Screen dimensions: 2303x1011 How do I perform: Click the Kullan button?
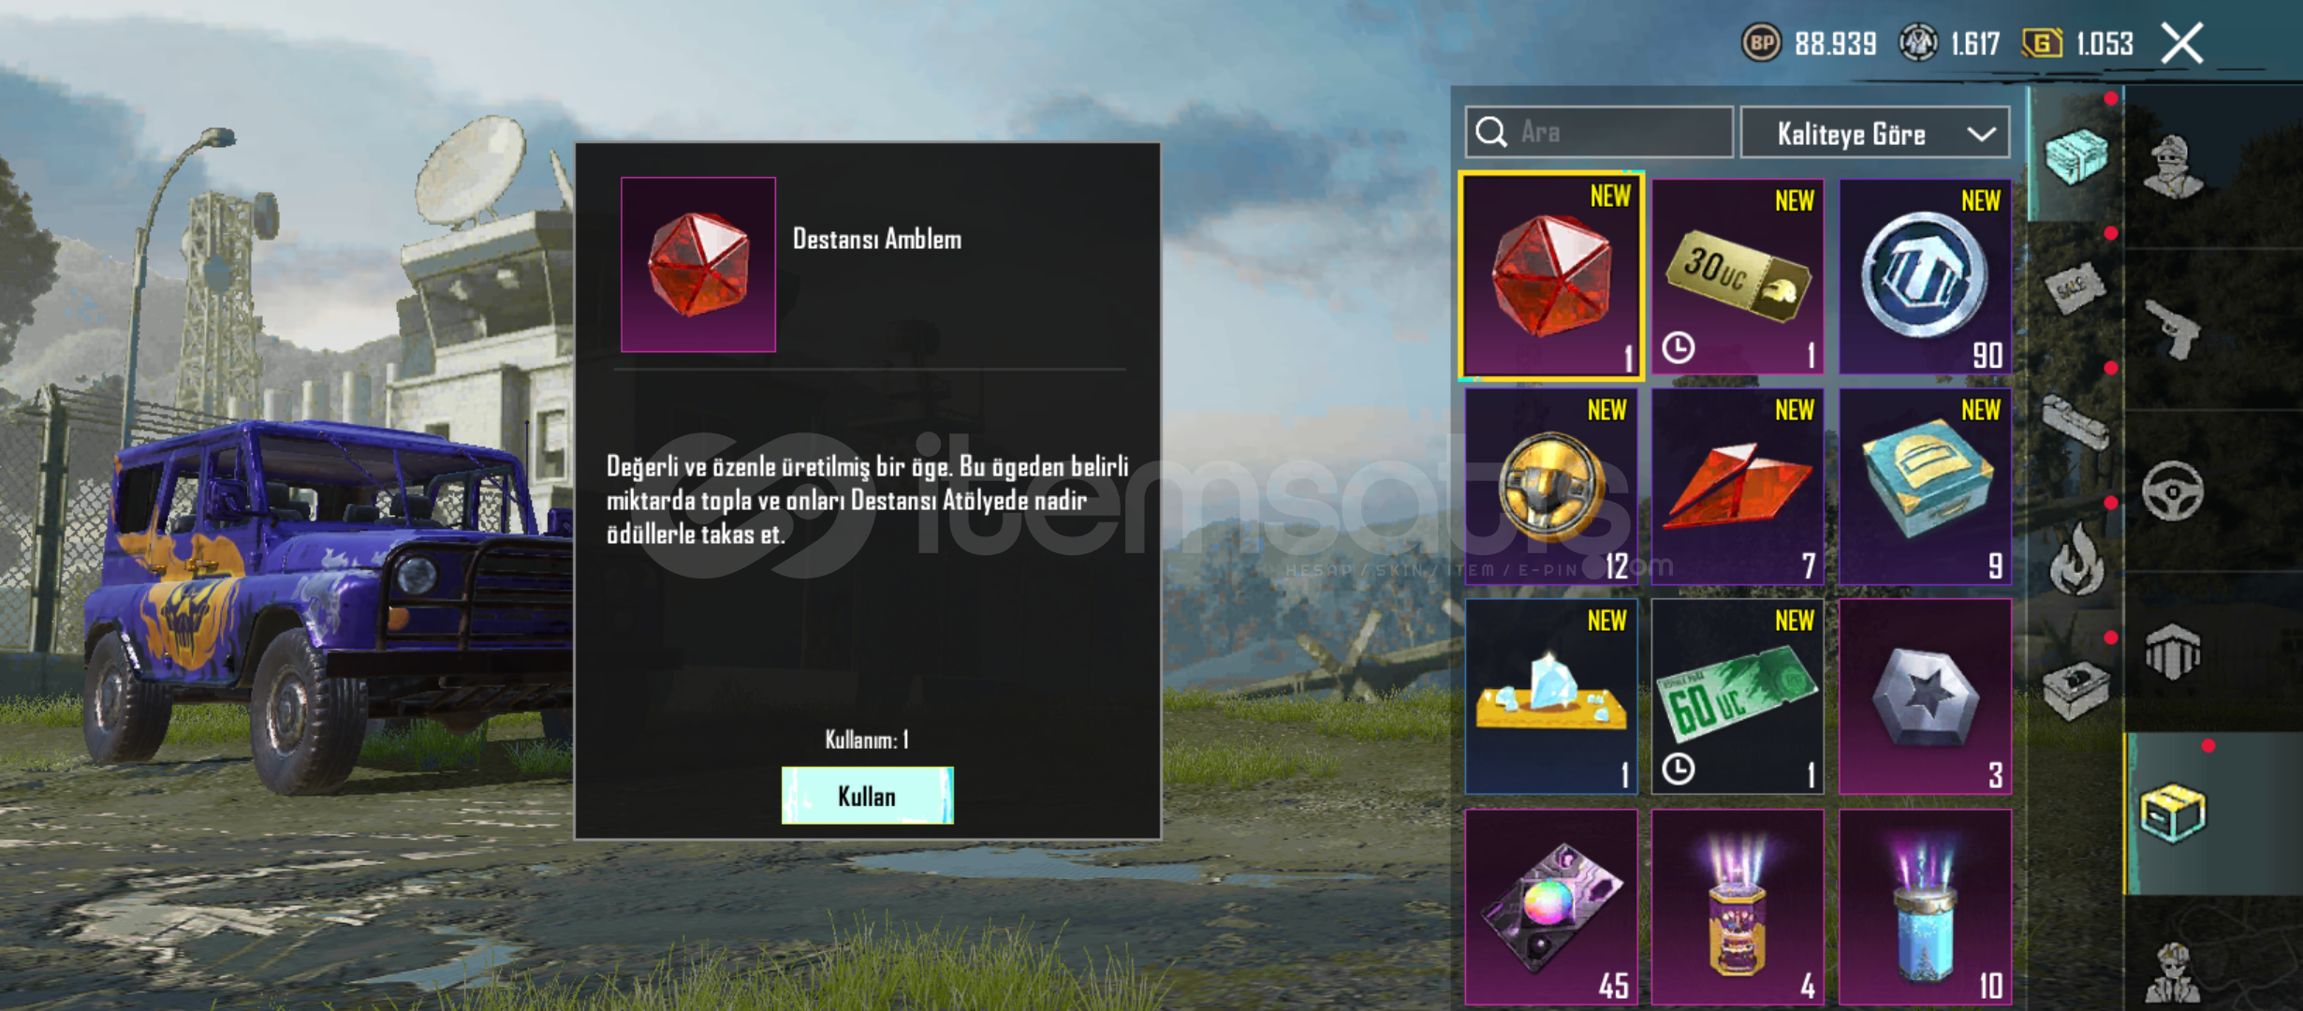click(x=868, y=796)
